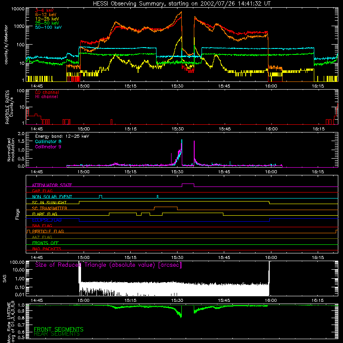Click the green 25-50 keV legend entry
Image resolution: width=343 pixels, height=343 pixels.
pyautogui.click(x=47, y=23)
